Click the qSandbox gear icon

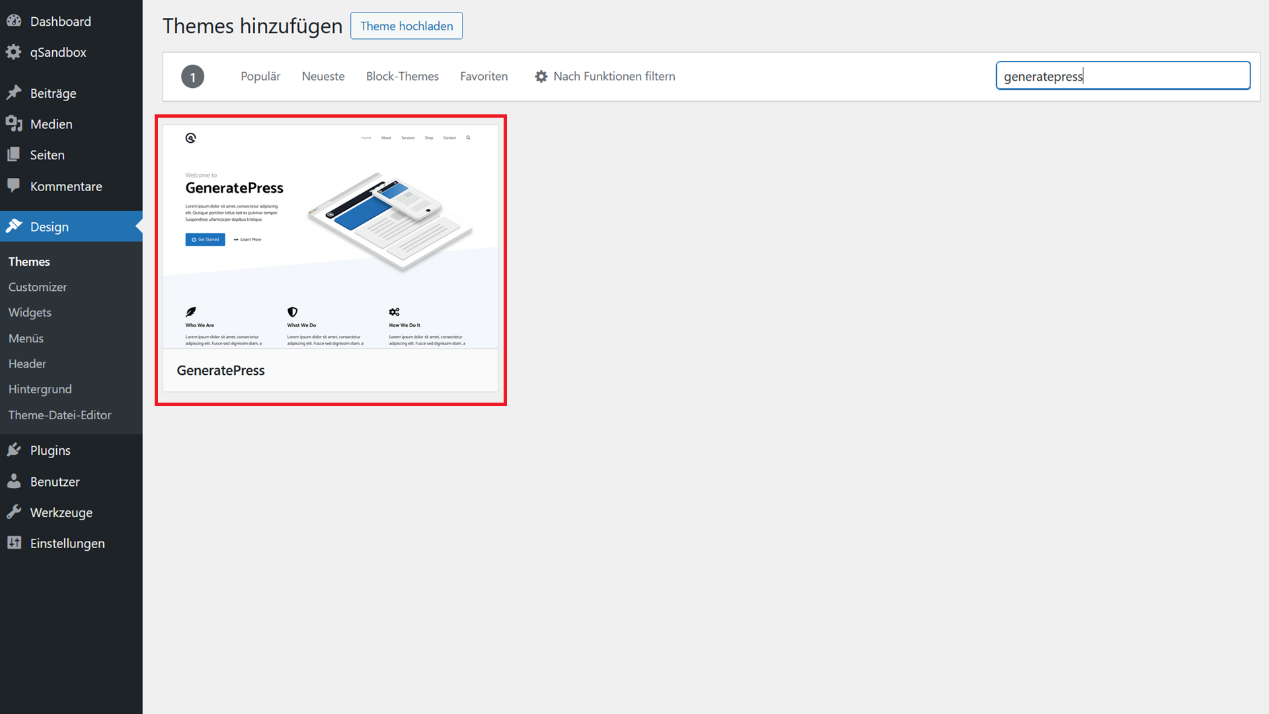click(14, 52)
